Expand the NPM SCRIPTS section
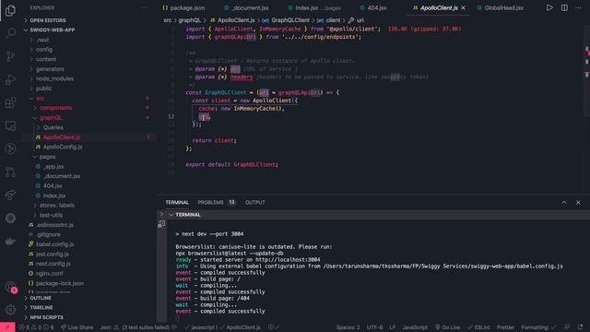Image resolution: width=590 pixels, height=332 pixels. point(89,317)
